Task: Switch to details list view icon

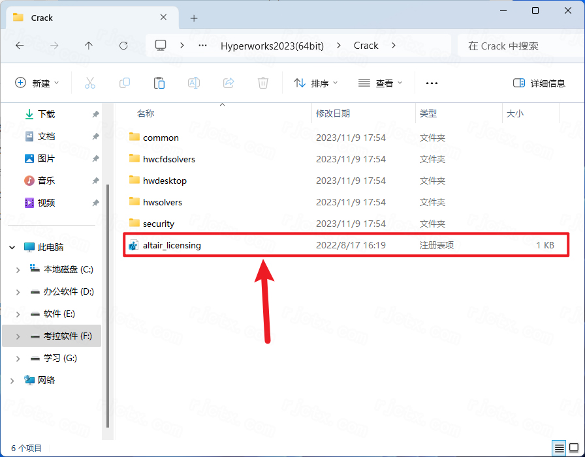Action: click(x=560, y=448)
